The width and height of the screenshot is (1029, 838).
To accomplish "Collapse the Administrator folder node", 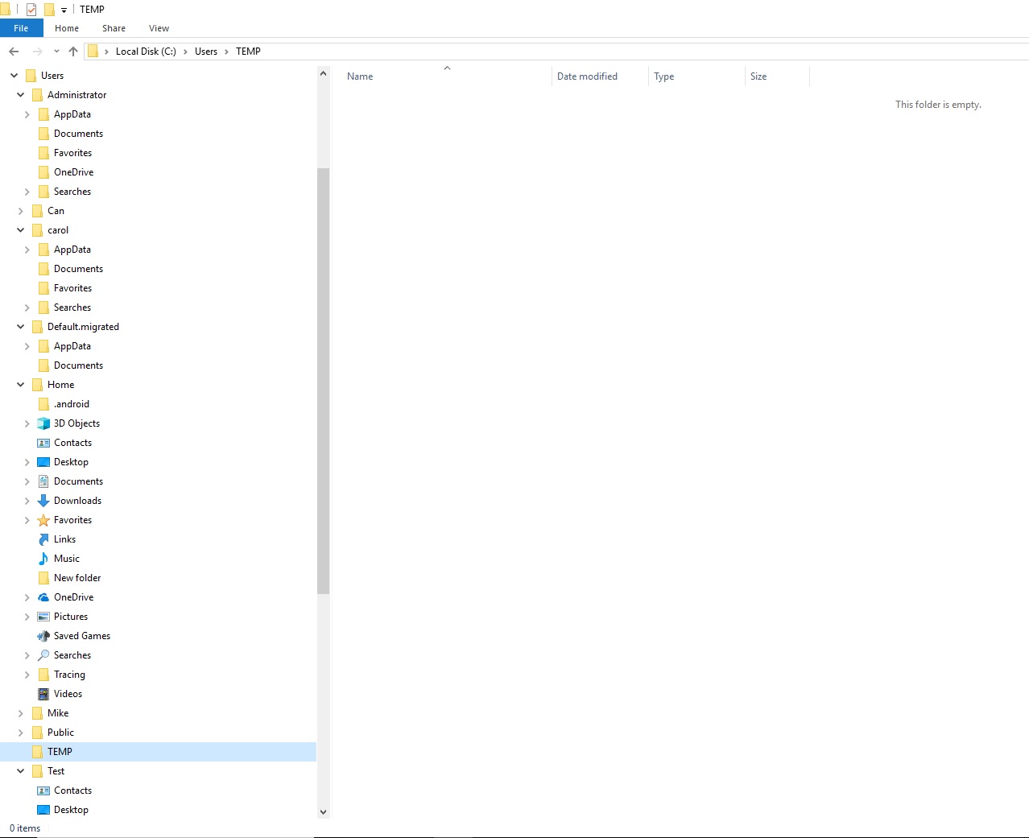I will [x=20, y=95].
